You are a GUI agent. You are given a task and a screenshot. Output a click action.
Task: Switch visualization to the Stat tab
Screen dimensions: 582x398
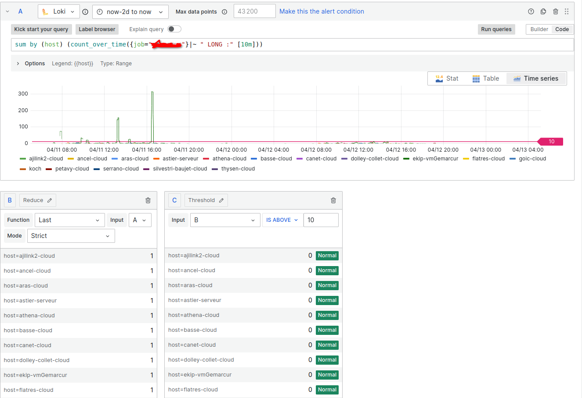tap(447, 78)
